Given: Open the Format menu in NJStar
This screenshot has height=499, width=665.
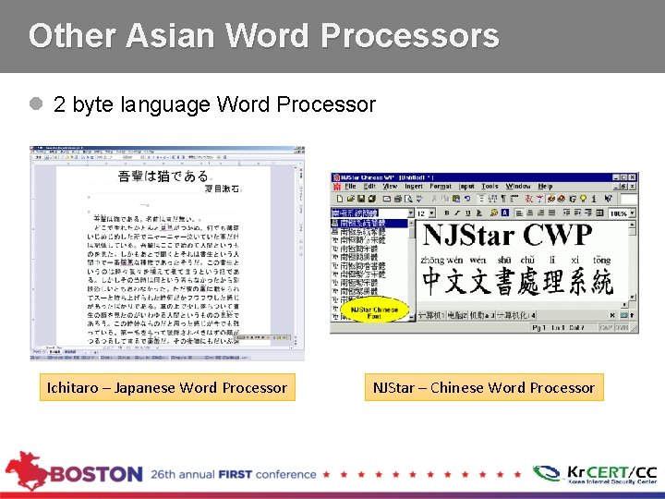Looking at the screenshot, I should (x=441, y=187).
